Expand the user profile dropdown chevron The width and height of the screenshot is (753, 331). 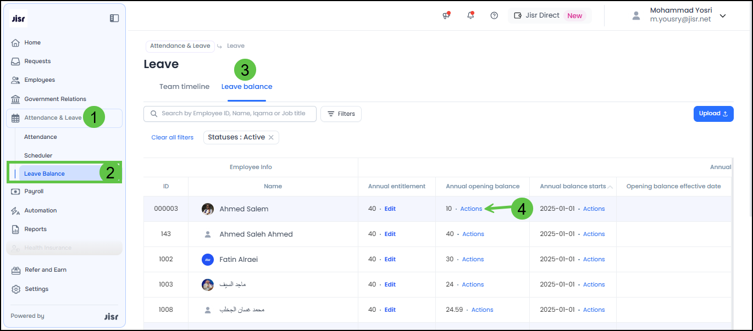(723, 15)
